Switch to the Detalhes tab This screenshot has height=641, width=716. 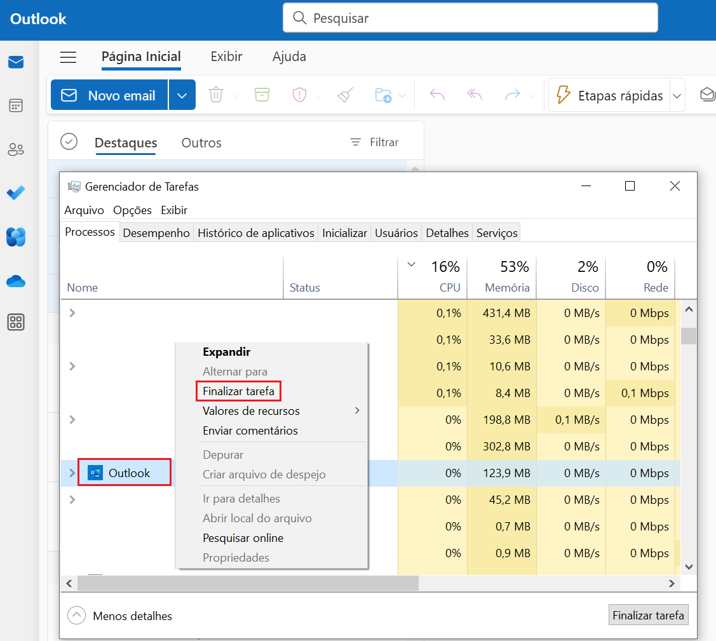click(x=447, y=233)
